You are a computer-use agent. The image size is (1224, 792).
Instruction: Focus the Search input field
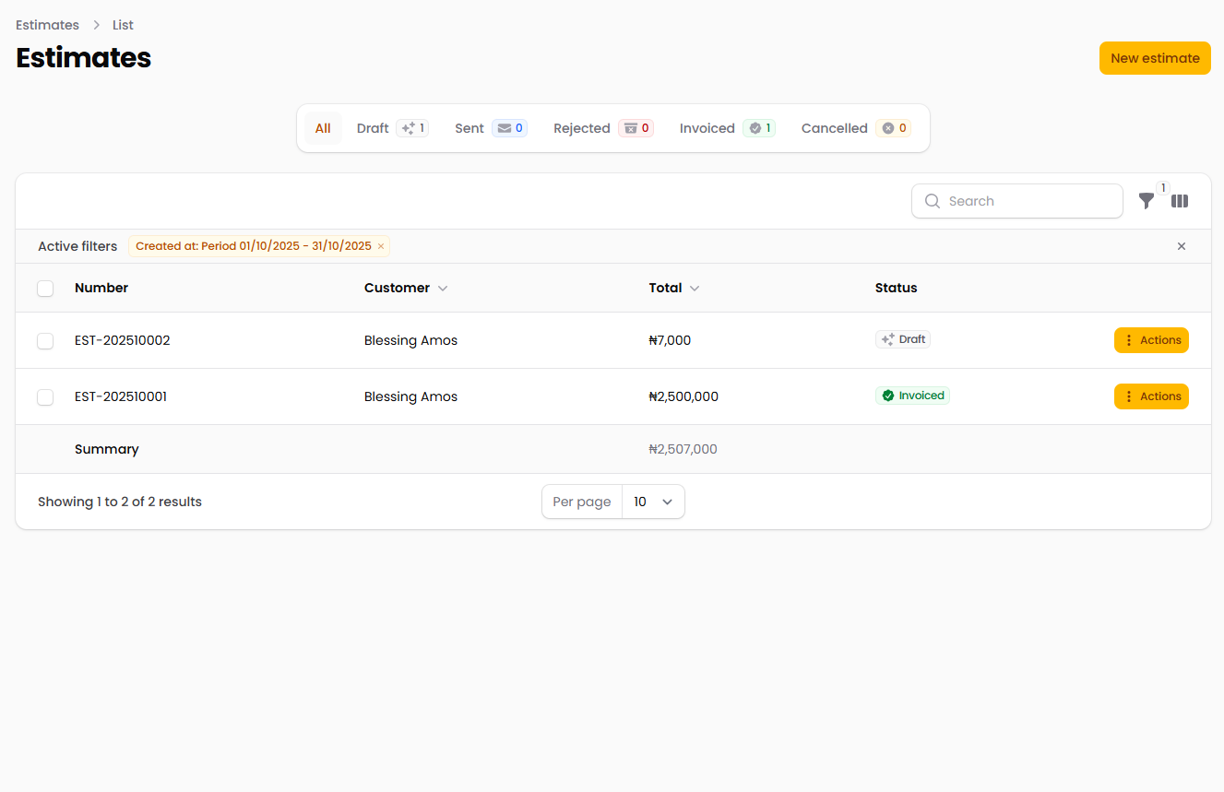click(1028, 201)
